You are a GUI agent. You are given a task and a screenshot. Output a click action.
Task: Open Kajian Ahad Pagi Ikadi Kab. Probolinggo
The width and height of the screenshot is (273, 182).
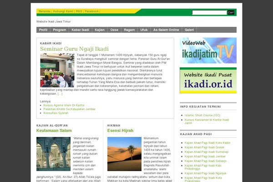point(203,167)
